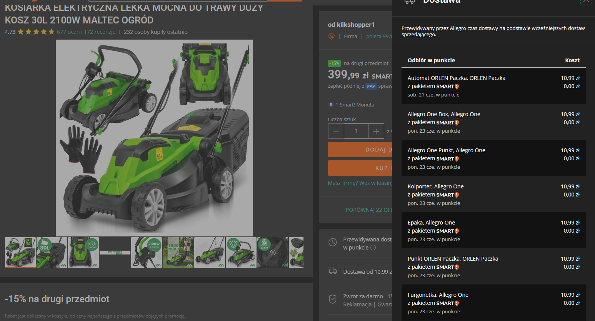Click the seller name klikshopper1
This screenshot has width=595, height=321.
(356, 25)
